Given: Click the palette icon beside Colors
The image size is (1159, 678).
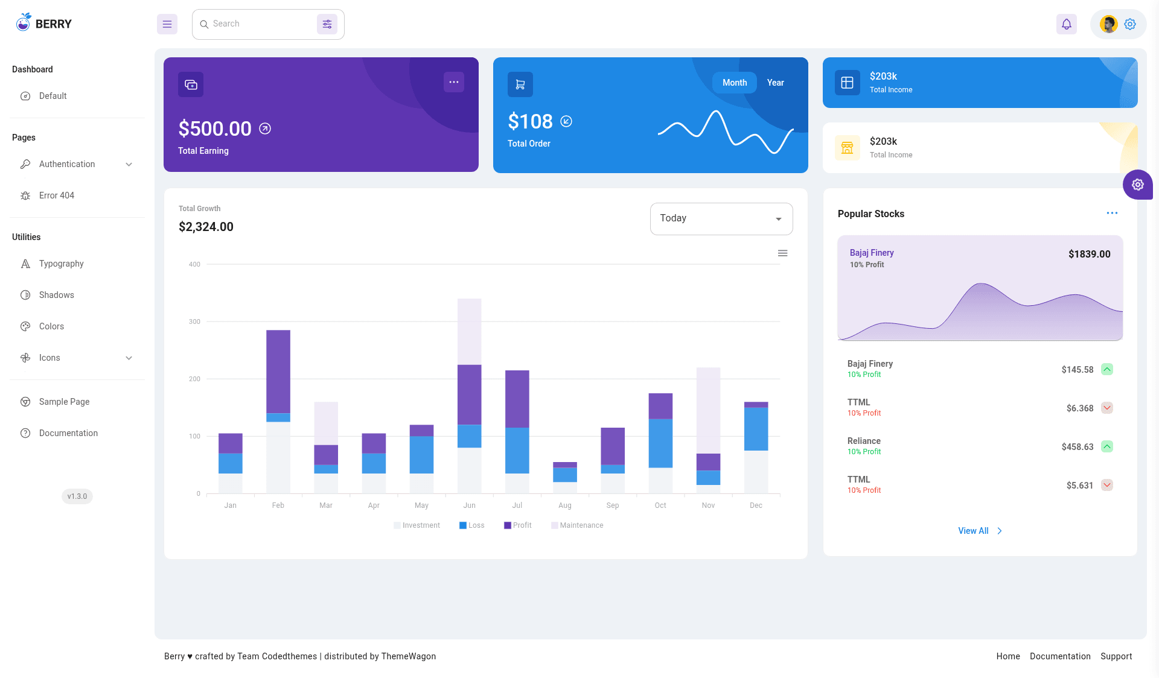Looking at the screenshot, I should (25, 326).
